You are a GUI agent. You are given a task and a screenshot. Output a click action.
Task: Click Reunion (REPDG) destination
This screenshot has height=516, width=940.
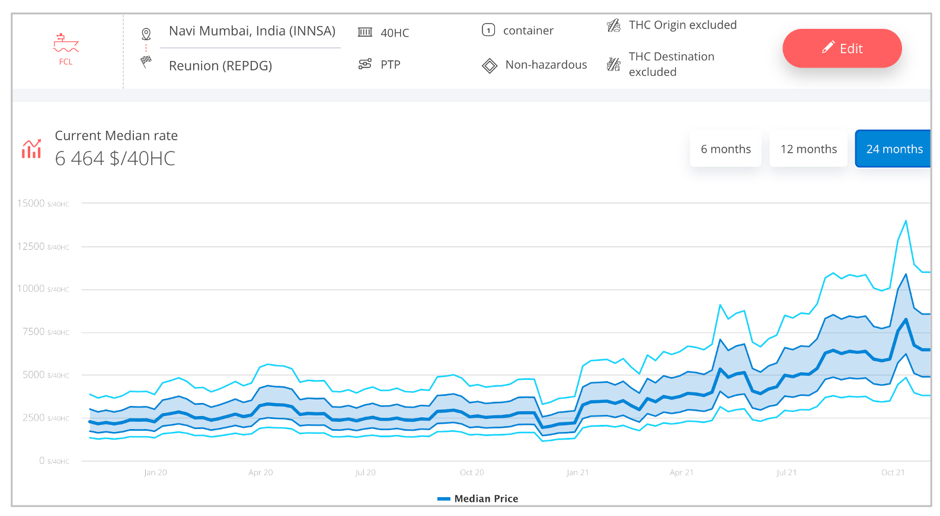click(x=220, y=66)
